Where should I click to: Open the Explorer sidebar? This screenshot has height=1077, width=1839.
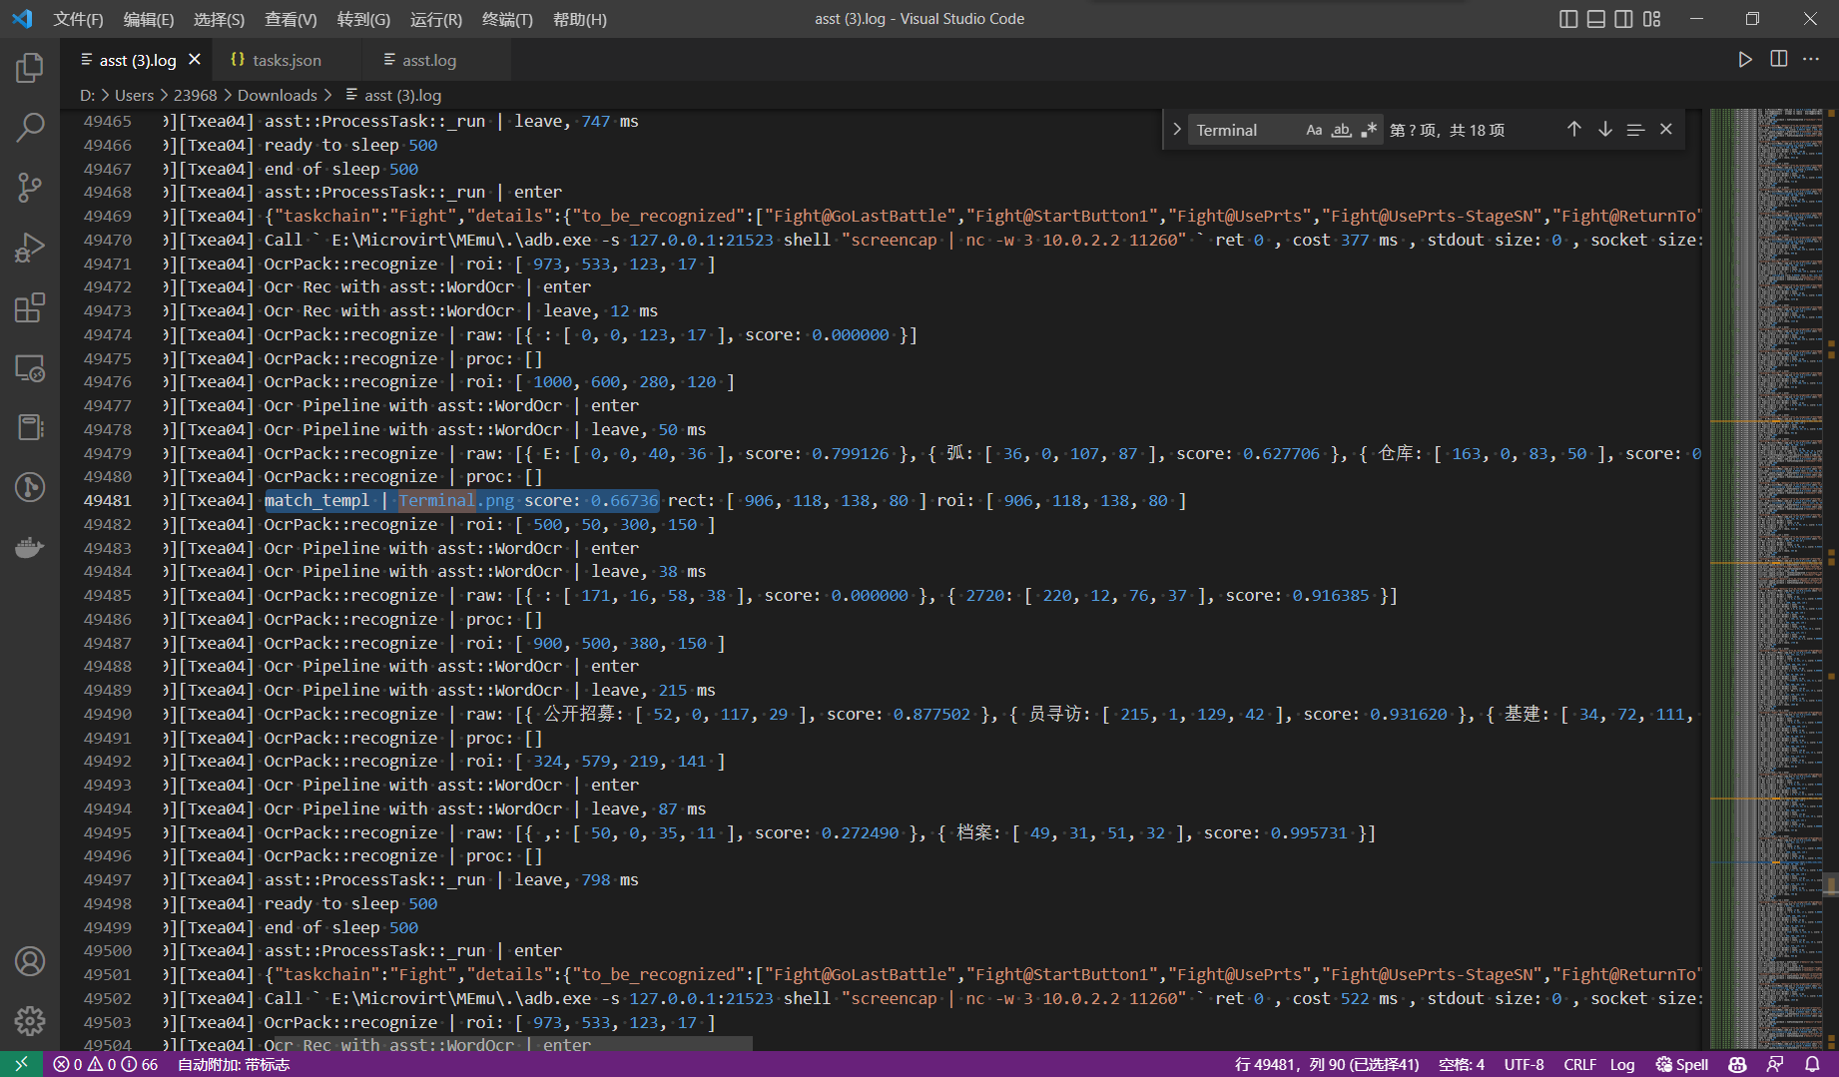(29, 67)
